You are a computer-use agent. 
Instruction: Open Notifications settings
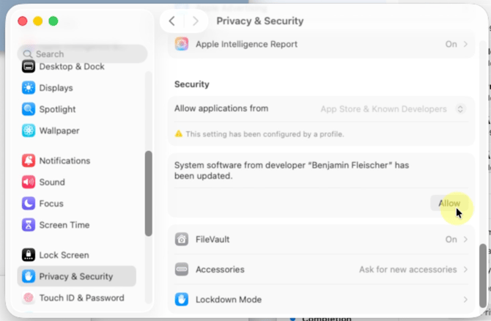pos(77,160)
